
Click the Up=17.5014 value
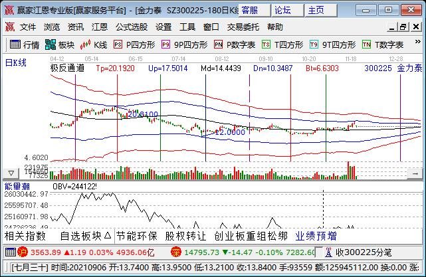pos(168,68)
